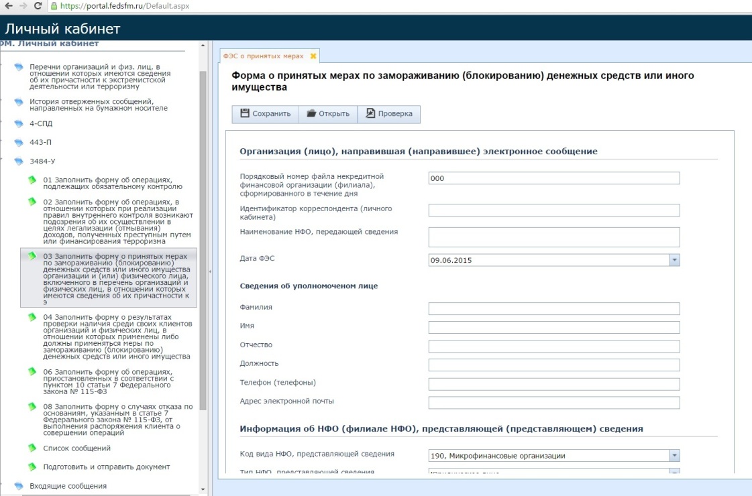752x496 pixels.
Task: Click the sidebar scrollbar up arrow
Action: (x=203, y=45)
